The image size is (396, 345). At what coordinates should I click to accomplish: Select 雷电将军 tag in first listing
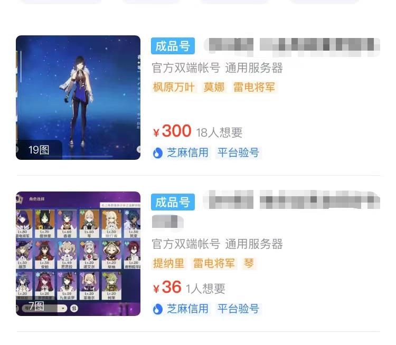click(x=254, y=88)
